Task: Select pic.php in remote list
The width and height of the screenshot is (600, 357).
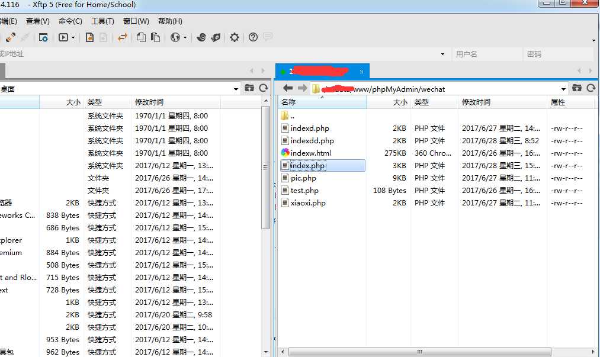Action: tap(303, 178)
